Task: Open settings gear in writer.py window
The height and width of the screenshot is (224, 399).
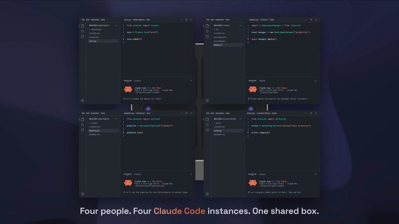Action: click(x=207, y=194)
